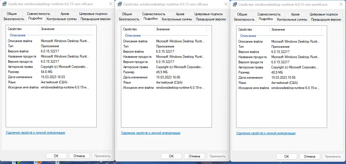Click Отмена in the arm64 properties window
The image size is (346, 164).
(310, 157)
